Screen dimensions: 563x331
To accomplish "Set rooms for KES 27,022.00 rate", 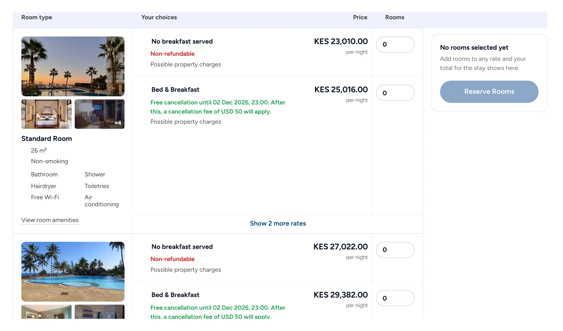I will click(x=395, y=250).
